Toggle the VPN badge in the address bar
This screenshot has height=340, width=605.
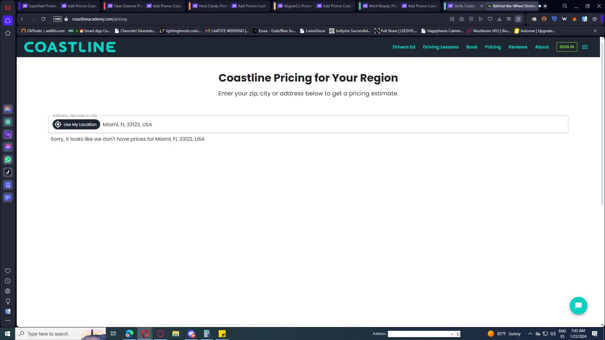[x=58, y=19]
